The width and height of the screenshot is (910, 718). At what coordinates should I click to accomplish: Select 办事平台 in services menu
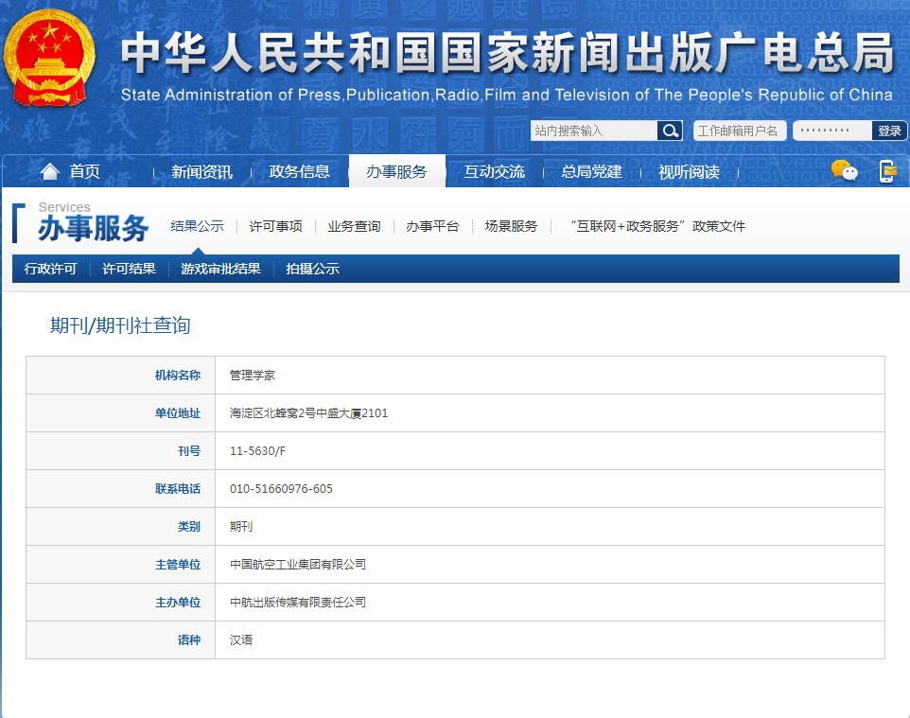pos(432,226)
